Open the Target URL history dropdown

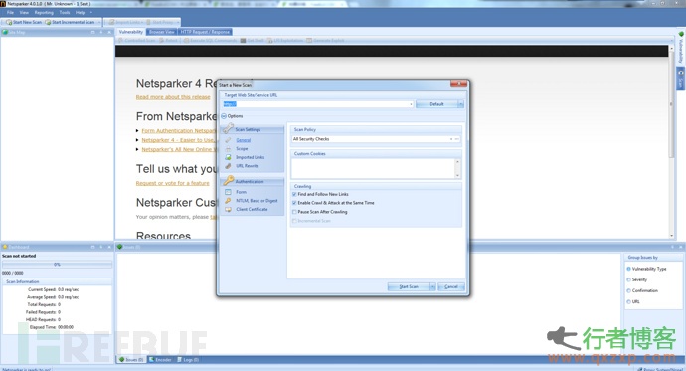(x=411, y=104)
